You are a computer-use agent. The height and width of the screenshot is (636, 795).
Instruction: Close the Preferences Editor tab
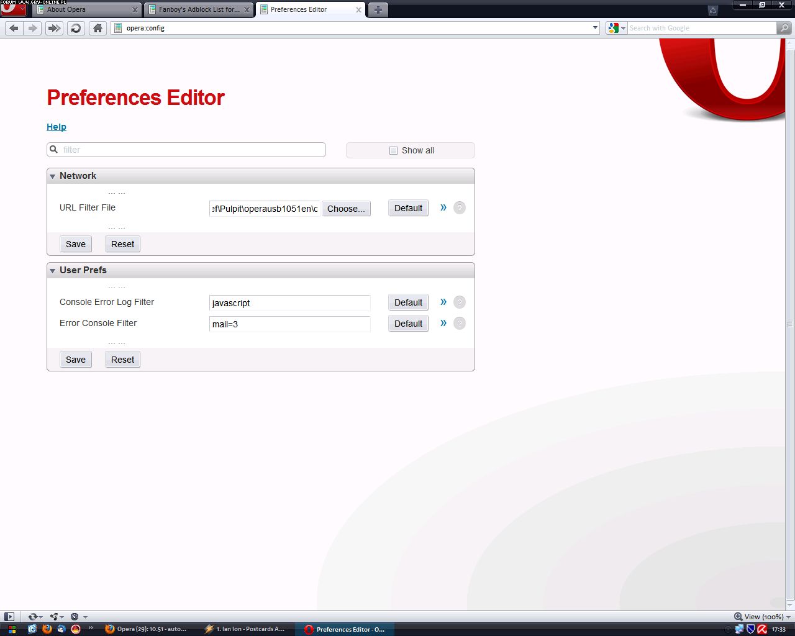(358, 10)
